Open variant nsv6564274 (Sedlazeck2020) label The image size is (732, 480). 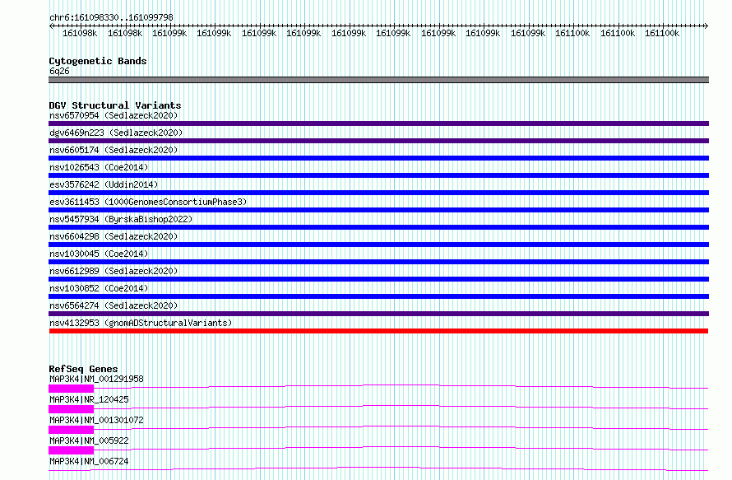pos(114,305)
